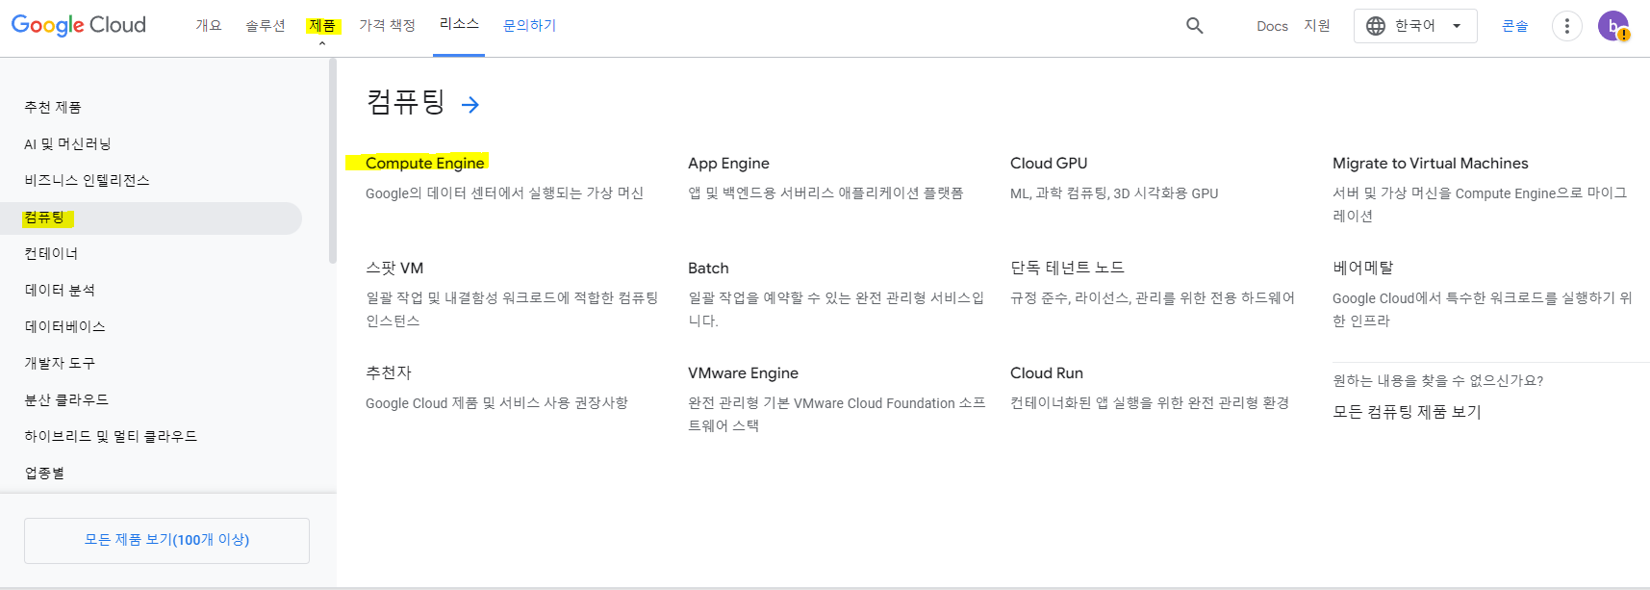This screenshot has width=1650, height=590.
Task: Open the three-dot more options menu
Action: (1567, 26)
